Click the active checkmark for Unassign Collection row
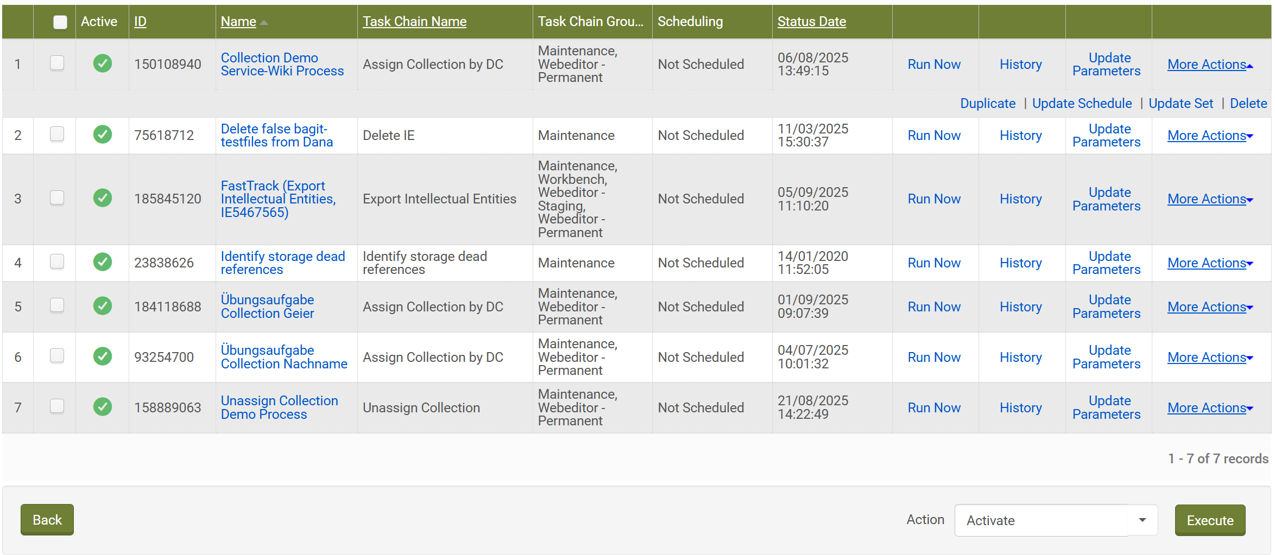1275x555 pixels. tap(102, 407)
